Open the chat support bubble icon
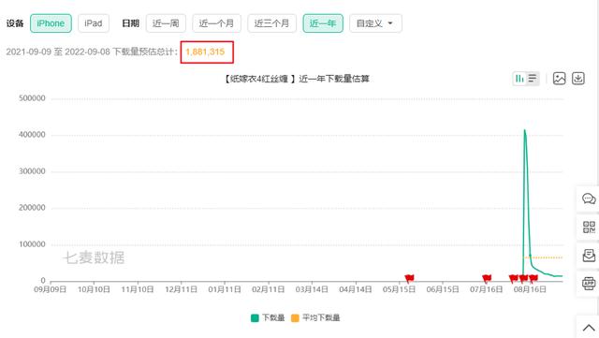Viewport: 599px width, 338px height. 589,198
